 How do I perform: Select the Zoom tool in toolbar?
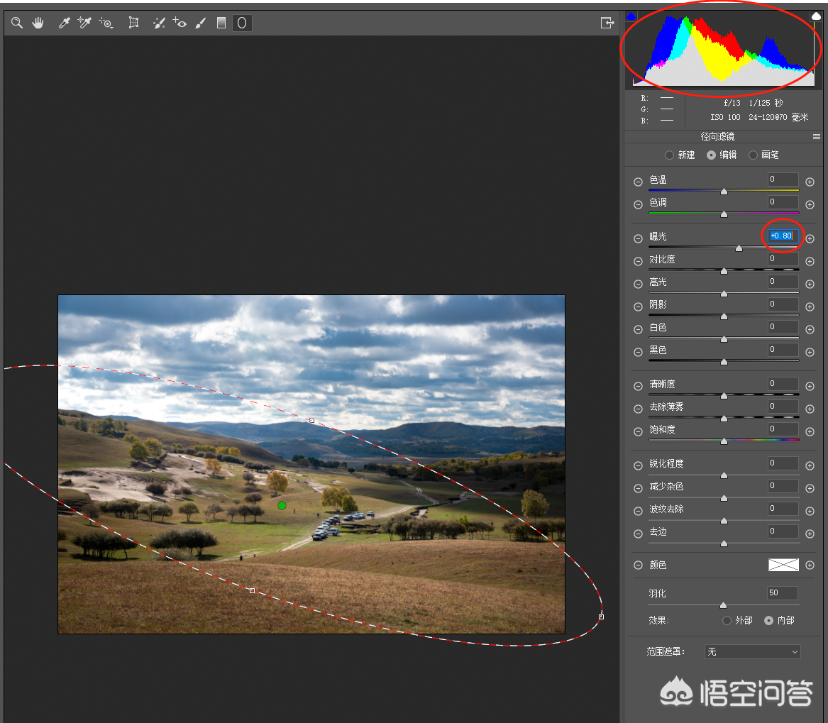(x=17, y=23)
